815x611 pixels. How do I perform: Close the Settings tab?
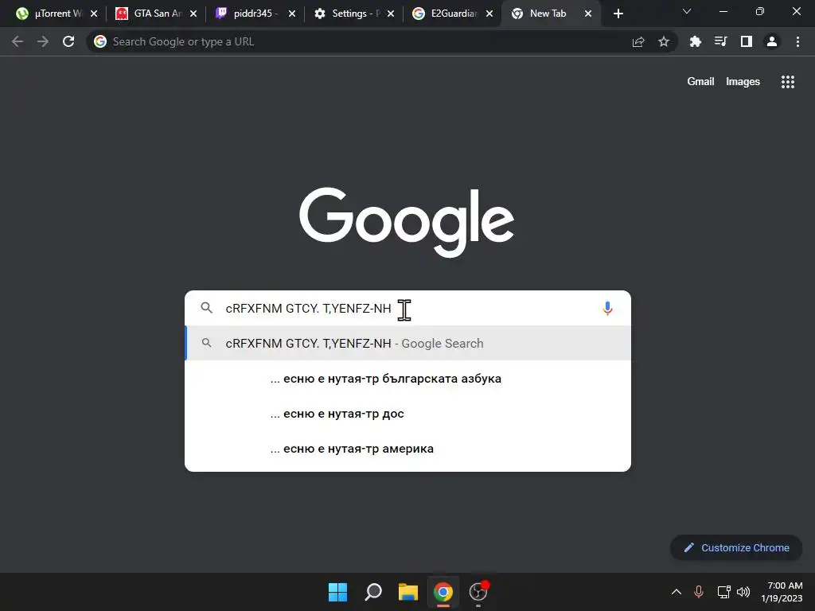(x=390, y=14)
